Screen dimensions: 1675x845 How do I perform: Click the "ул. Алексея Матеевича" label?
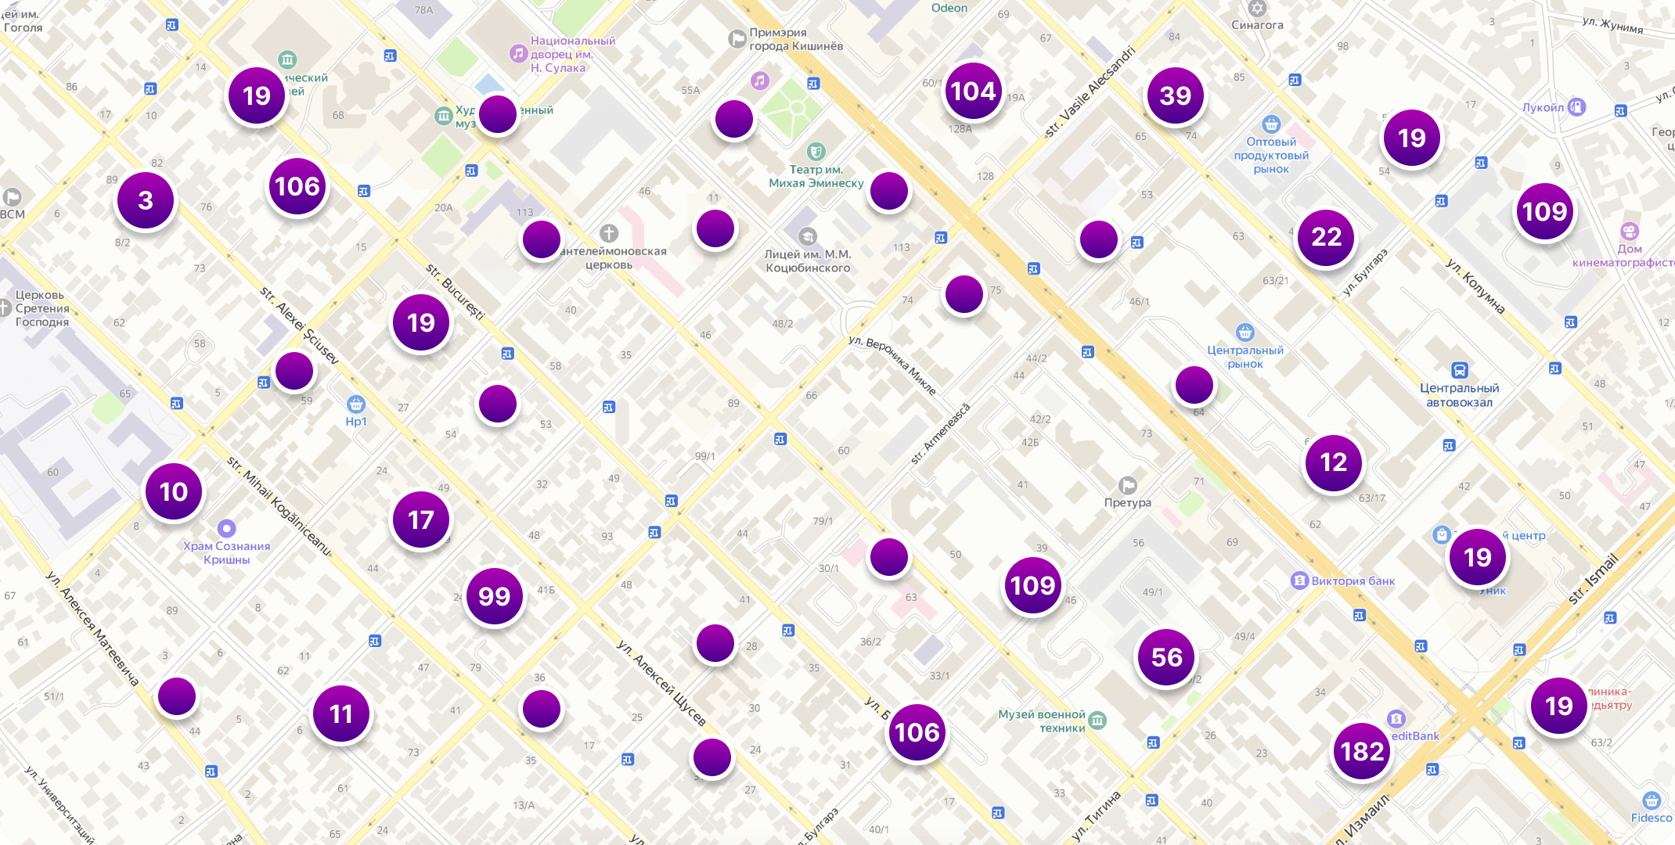pos(92,629)
